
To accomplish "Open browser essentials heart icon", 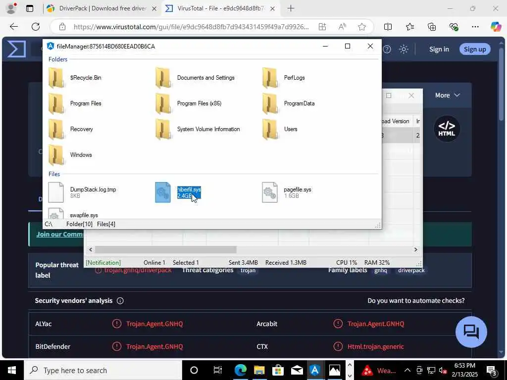I will coord(454,27).
